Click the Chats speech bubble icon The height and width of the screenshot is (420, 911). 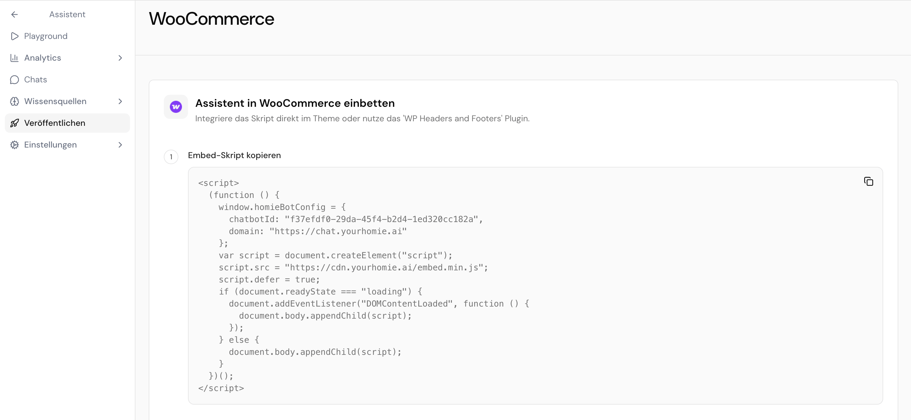(x=15, y=80)
